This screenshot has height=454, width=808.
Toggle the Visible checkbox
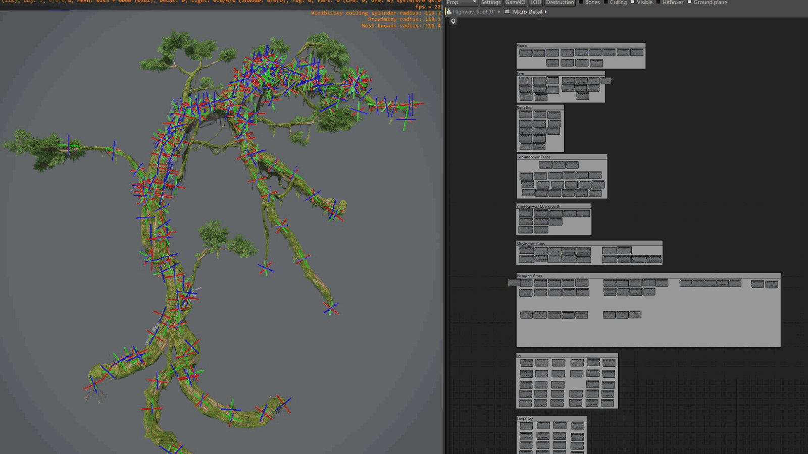pyautogui.click(x=633, y=3)
